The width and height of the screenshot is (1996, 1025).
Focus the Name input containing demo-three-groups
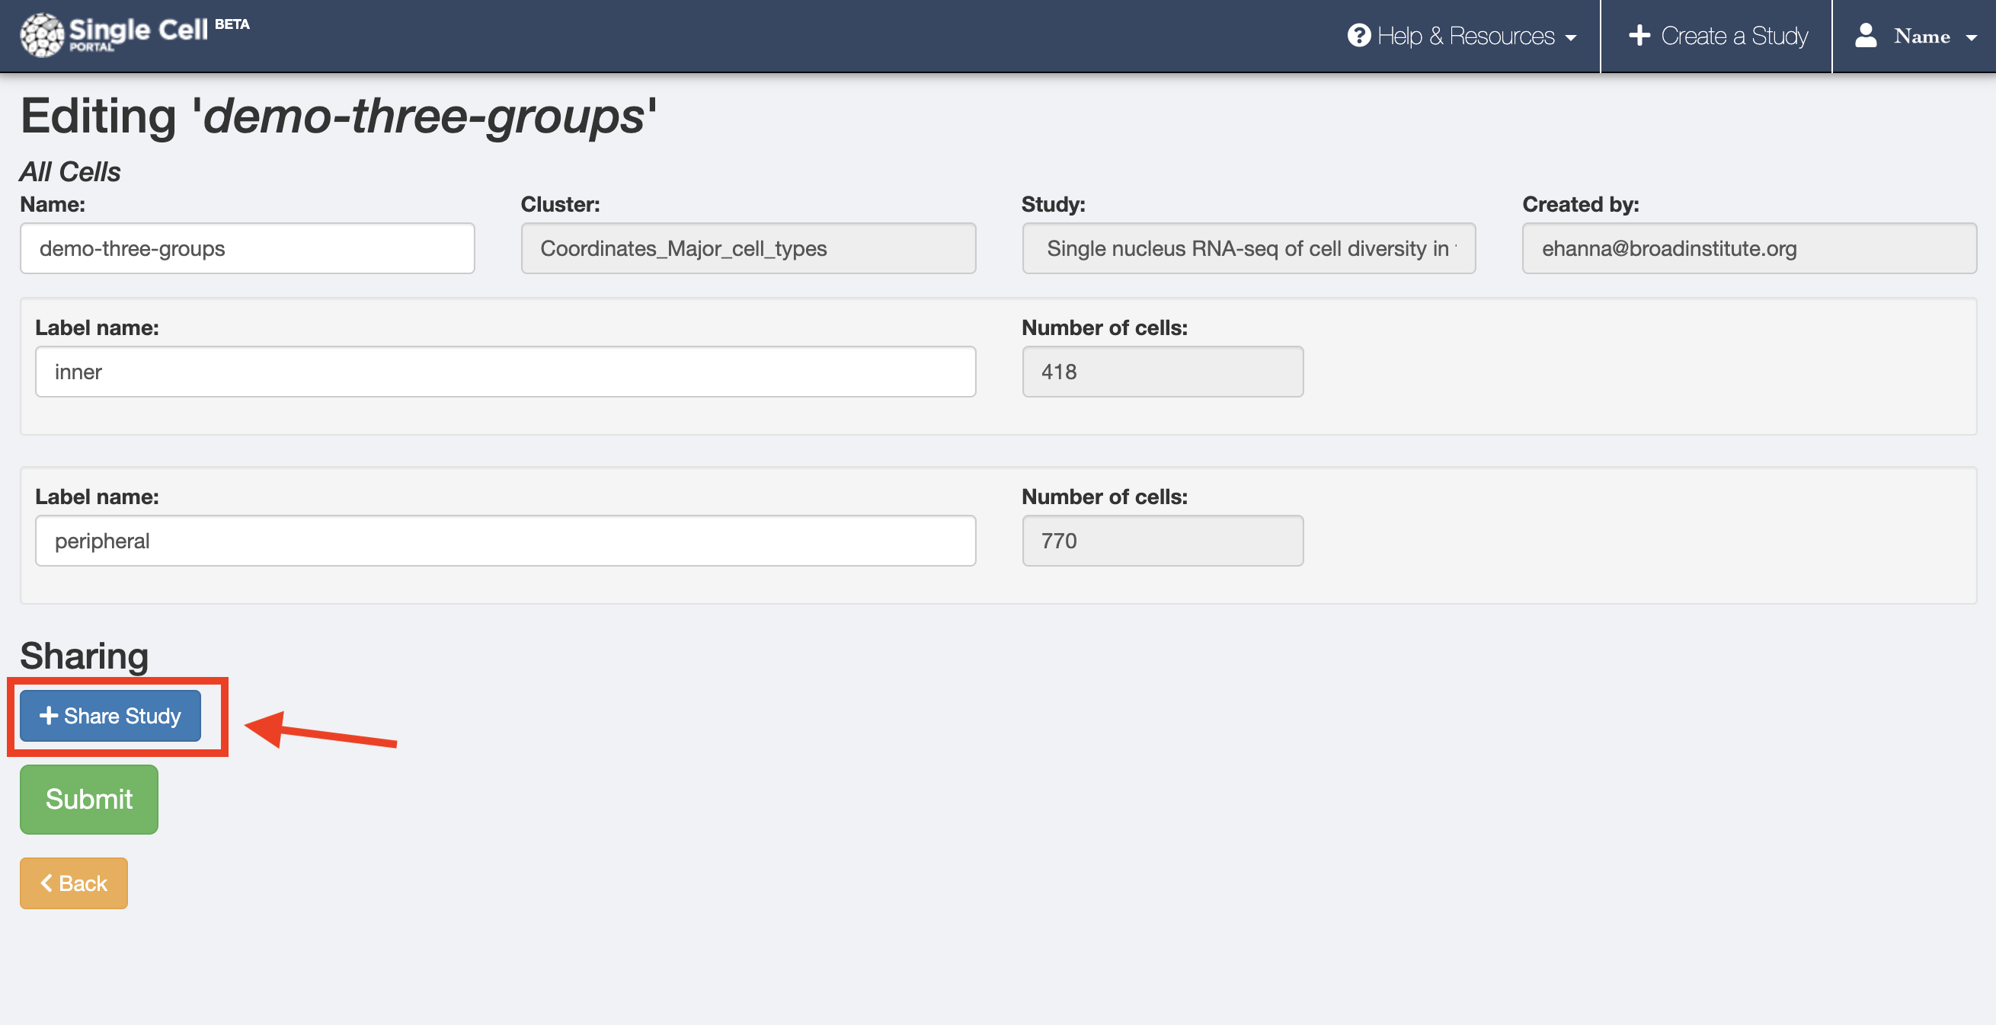point(246,248)
